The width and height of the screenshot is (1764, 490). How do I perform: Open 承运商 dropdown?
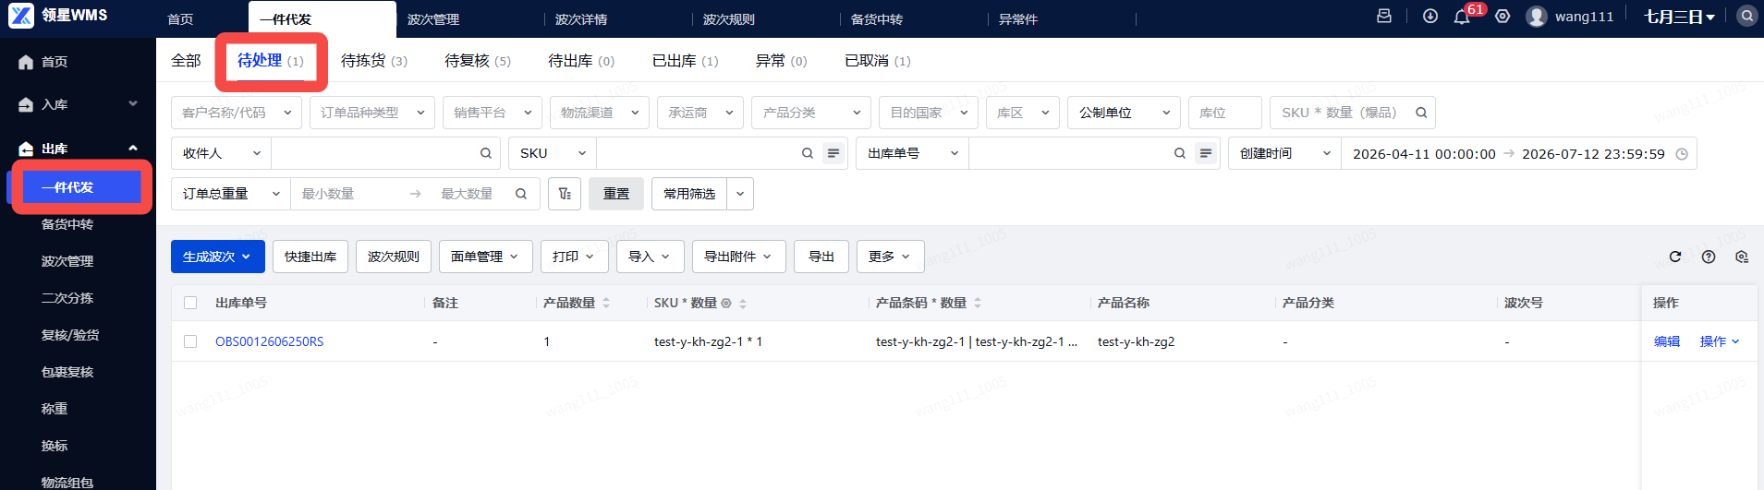pyautogui.click(x=700, y=113)
